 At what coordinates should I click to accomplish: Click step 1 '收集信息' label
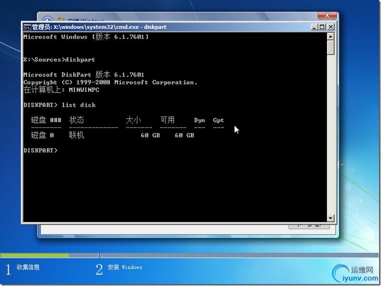pos(28,267)
